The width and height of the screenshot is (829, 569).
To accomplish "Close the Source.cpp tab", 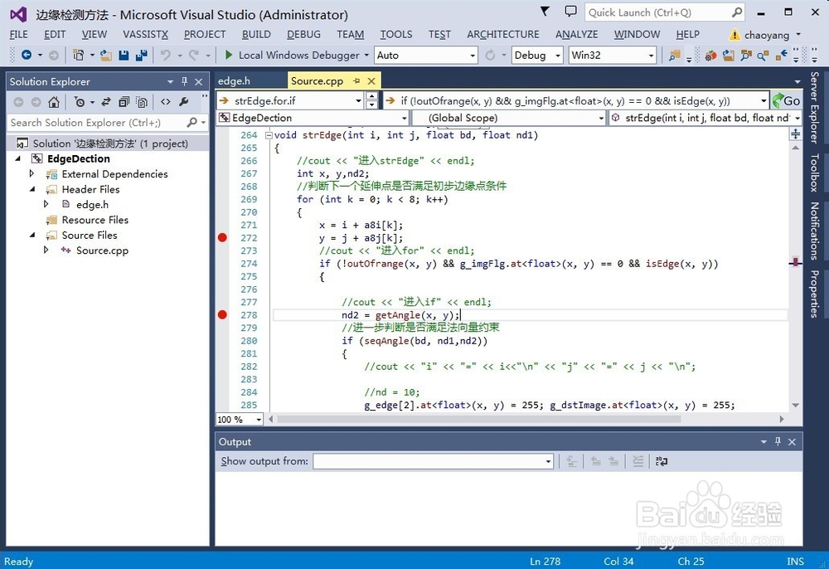I will [371, 81].
